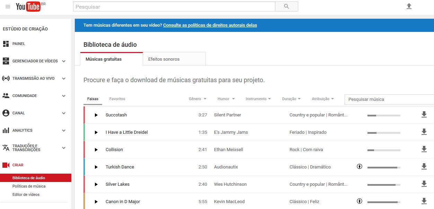
Task: Click the Painel dashboard icon
Action: tap(6, 44)
